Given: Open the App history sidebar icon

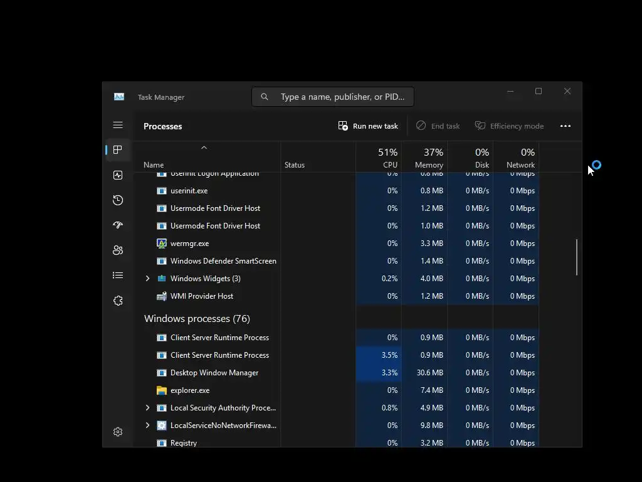Looking at the screenshot, I should click(x=118, y=200).
